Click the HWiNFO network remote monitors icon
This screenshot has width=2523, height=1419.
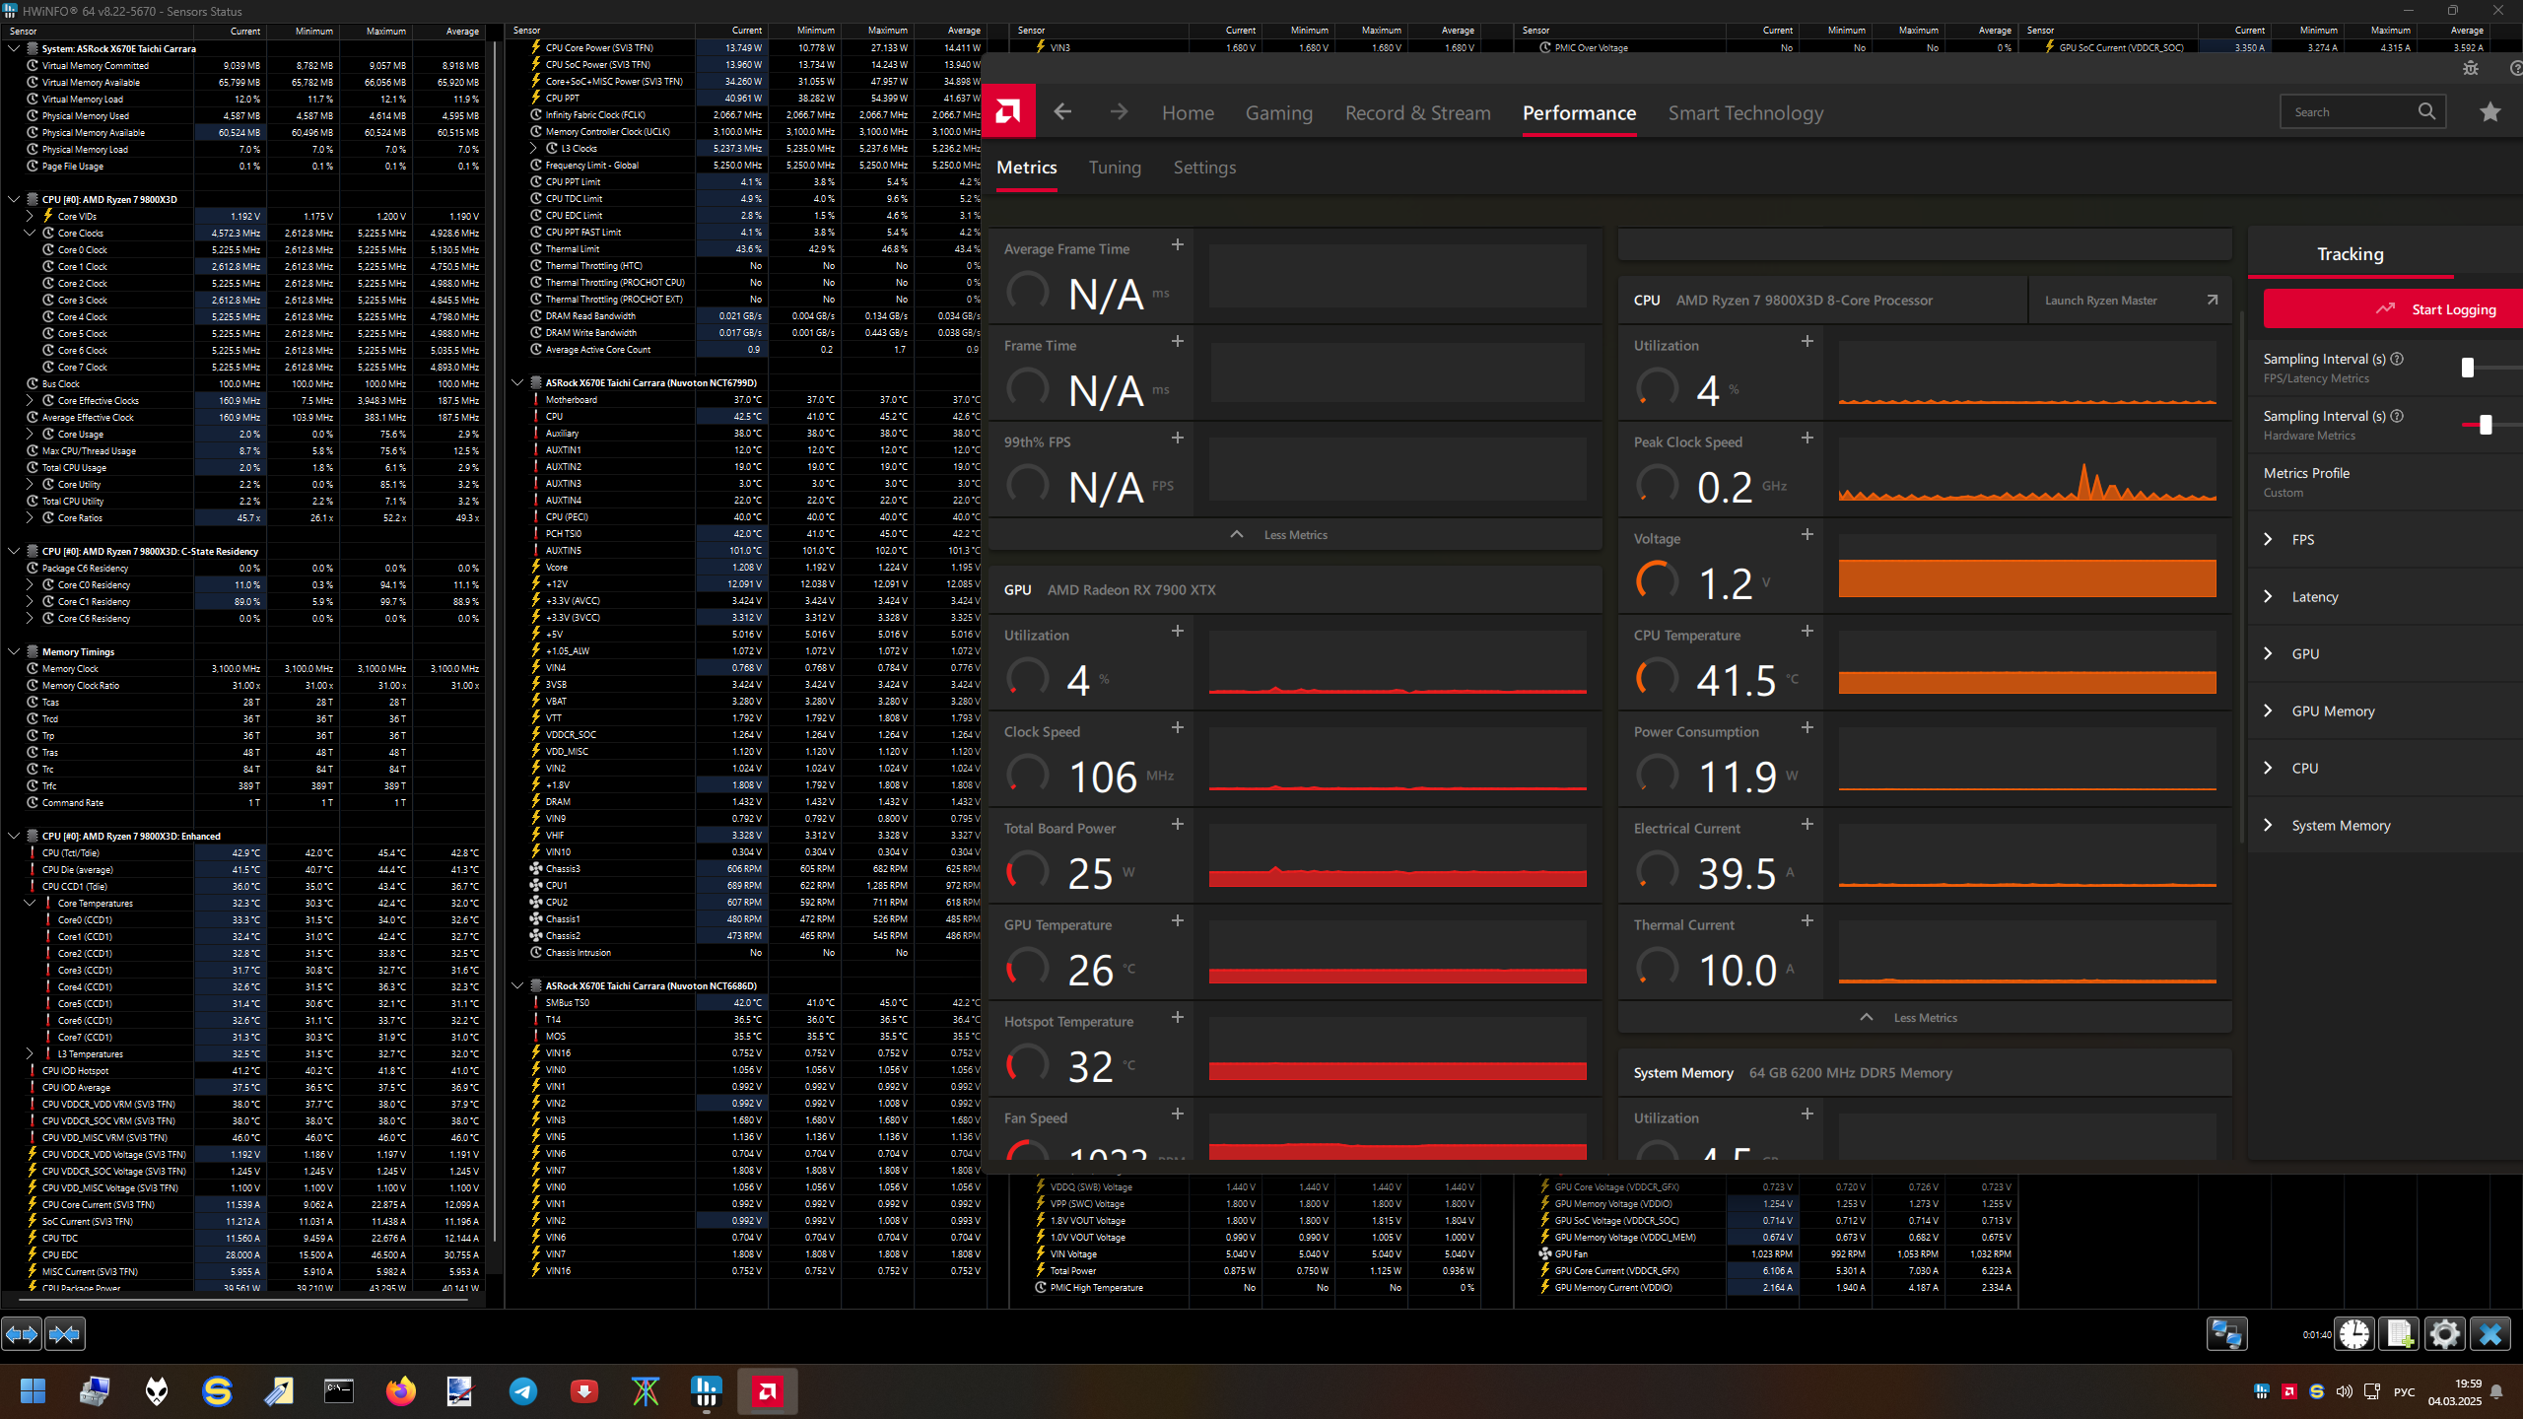point(2226,1334)
